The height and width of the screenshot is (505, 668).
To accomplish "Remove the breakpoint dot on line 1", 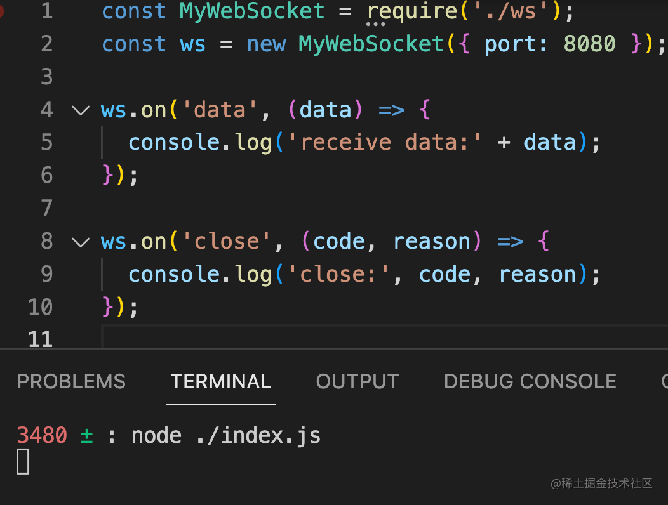I will pos(2,11).
